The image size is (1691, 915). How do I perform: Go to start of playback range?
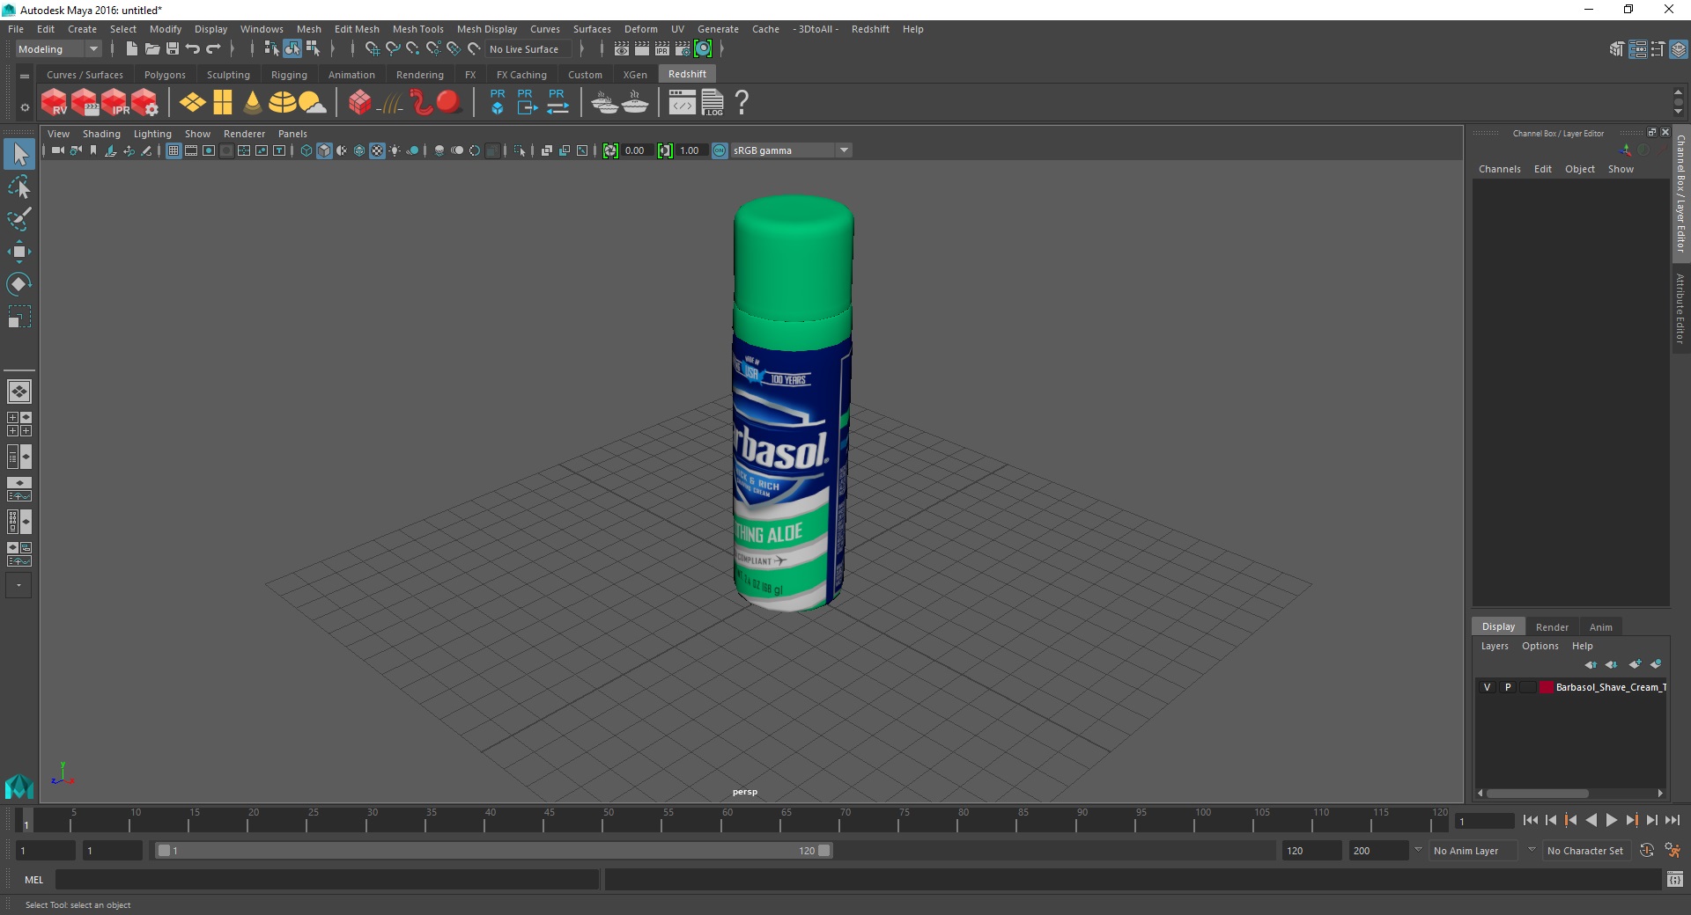pyautogui.click(x=1531, y=820)
